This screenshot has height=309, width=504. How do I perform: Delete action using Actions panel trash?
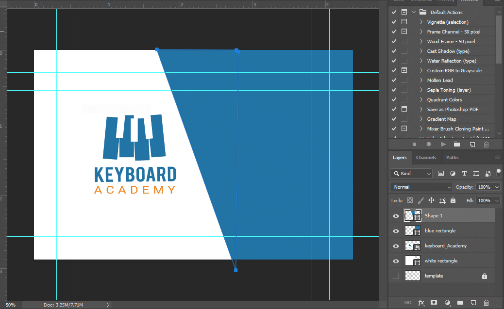click(487, 145)
